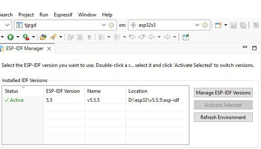Click the green Run launch icon

(x=10, y=37)
